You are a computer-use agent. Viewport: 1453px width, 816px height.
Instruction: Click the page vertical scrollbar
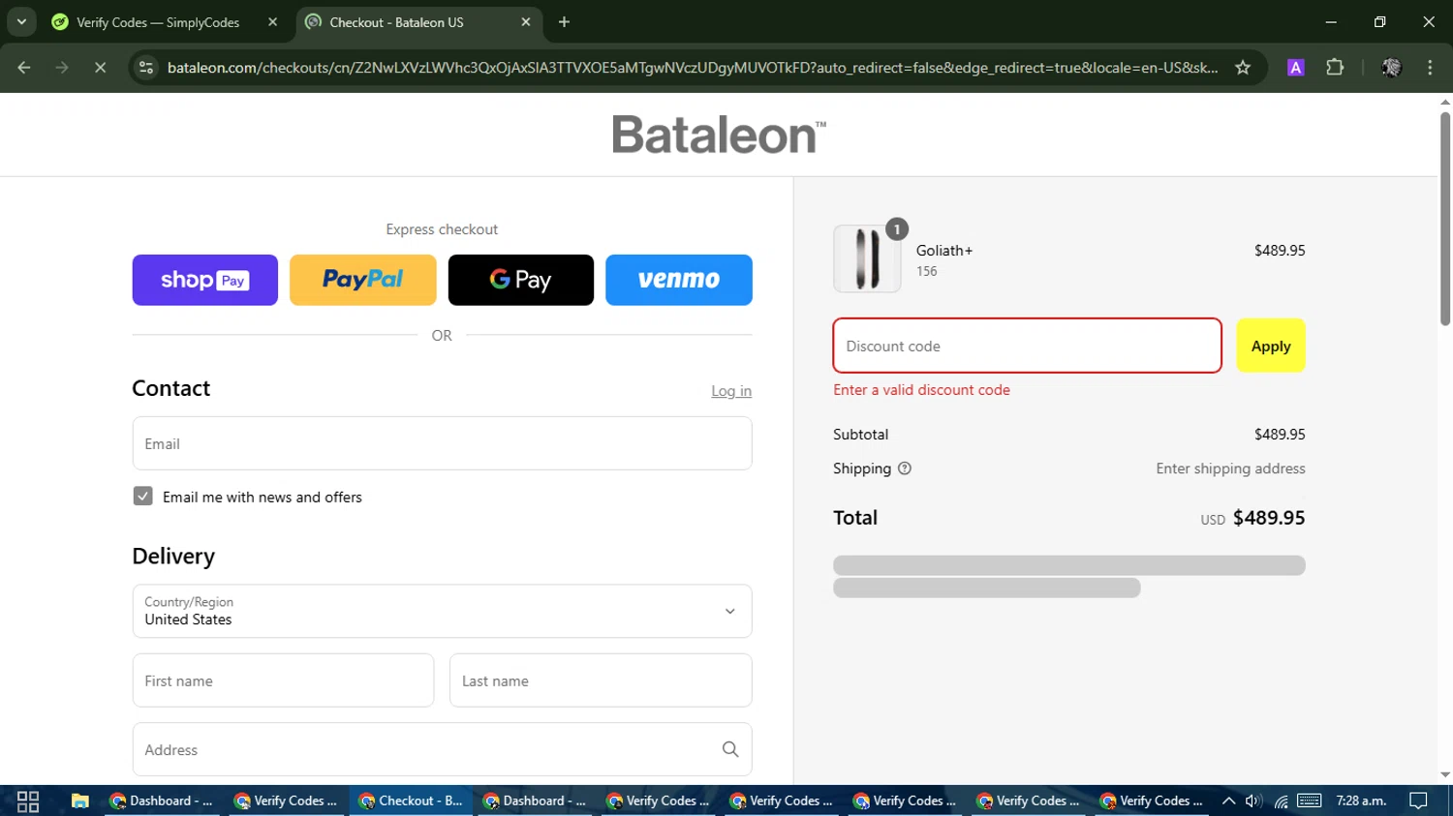tap(1445, 220)
